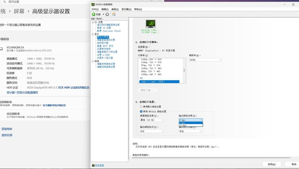This screenshot has height=169, width=299.
Task: Open 查看 HDCP 状态 in task tree
Action: point(105,46)
